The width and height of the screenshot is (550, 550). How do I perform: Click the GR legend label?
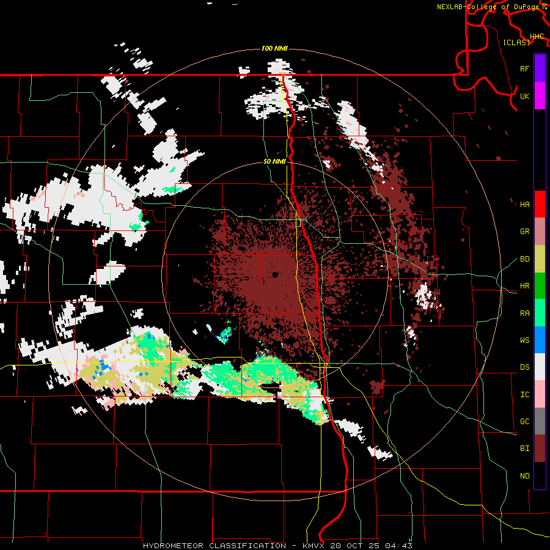(x=525, y=232)
